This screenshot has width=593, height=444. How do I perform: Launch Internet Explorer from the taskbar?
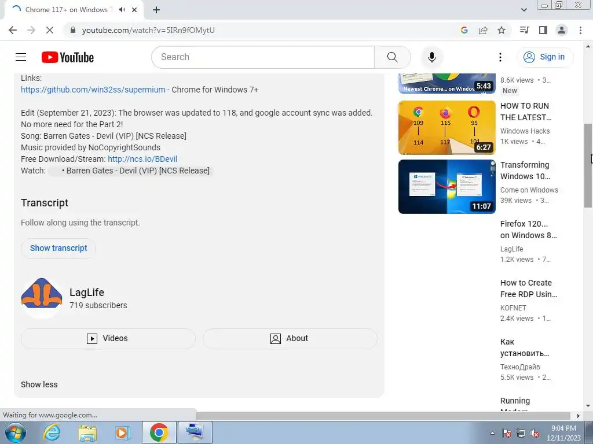52,432
